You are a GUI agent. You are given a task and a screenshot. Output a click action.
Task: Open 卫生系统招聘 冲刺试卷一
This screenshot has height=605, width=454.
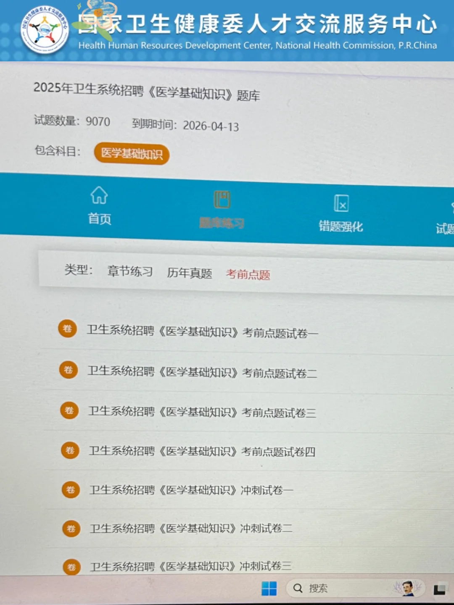191,490
